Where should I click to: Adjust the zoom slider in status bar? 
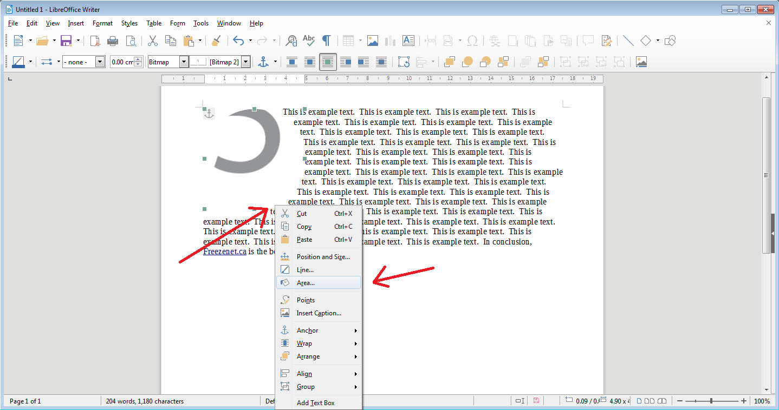click(x=711, y=401)
